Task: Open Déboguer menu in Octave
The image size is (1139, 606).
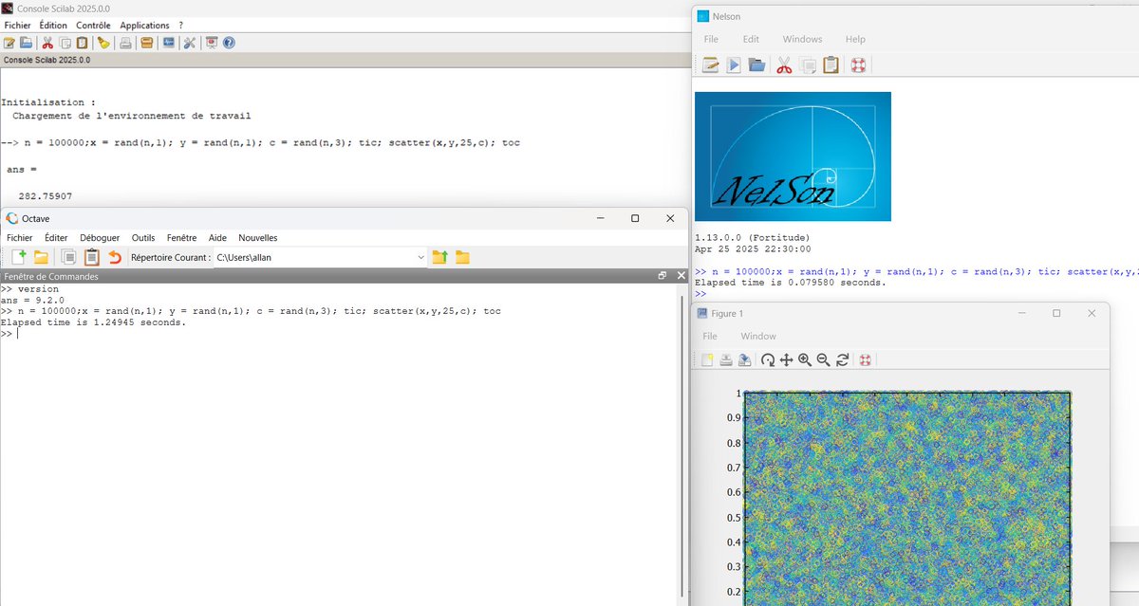Action: (100, 238)
